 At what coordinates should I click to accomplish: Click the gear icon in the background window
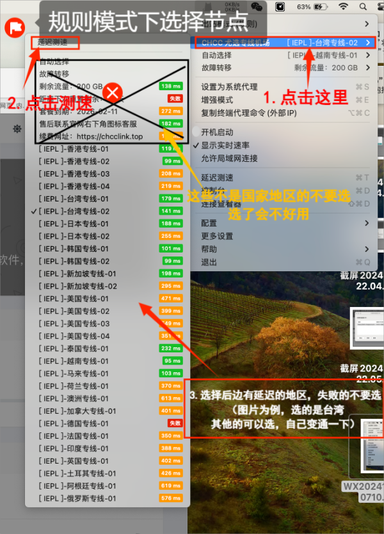[17, 129]
